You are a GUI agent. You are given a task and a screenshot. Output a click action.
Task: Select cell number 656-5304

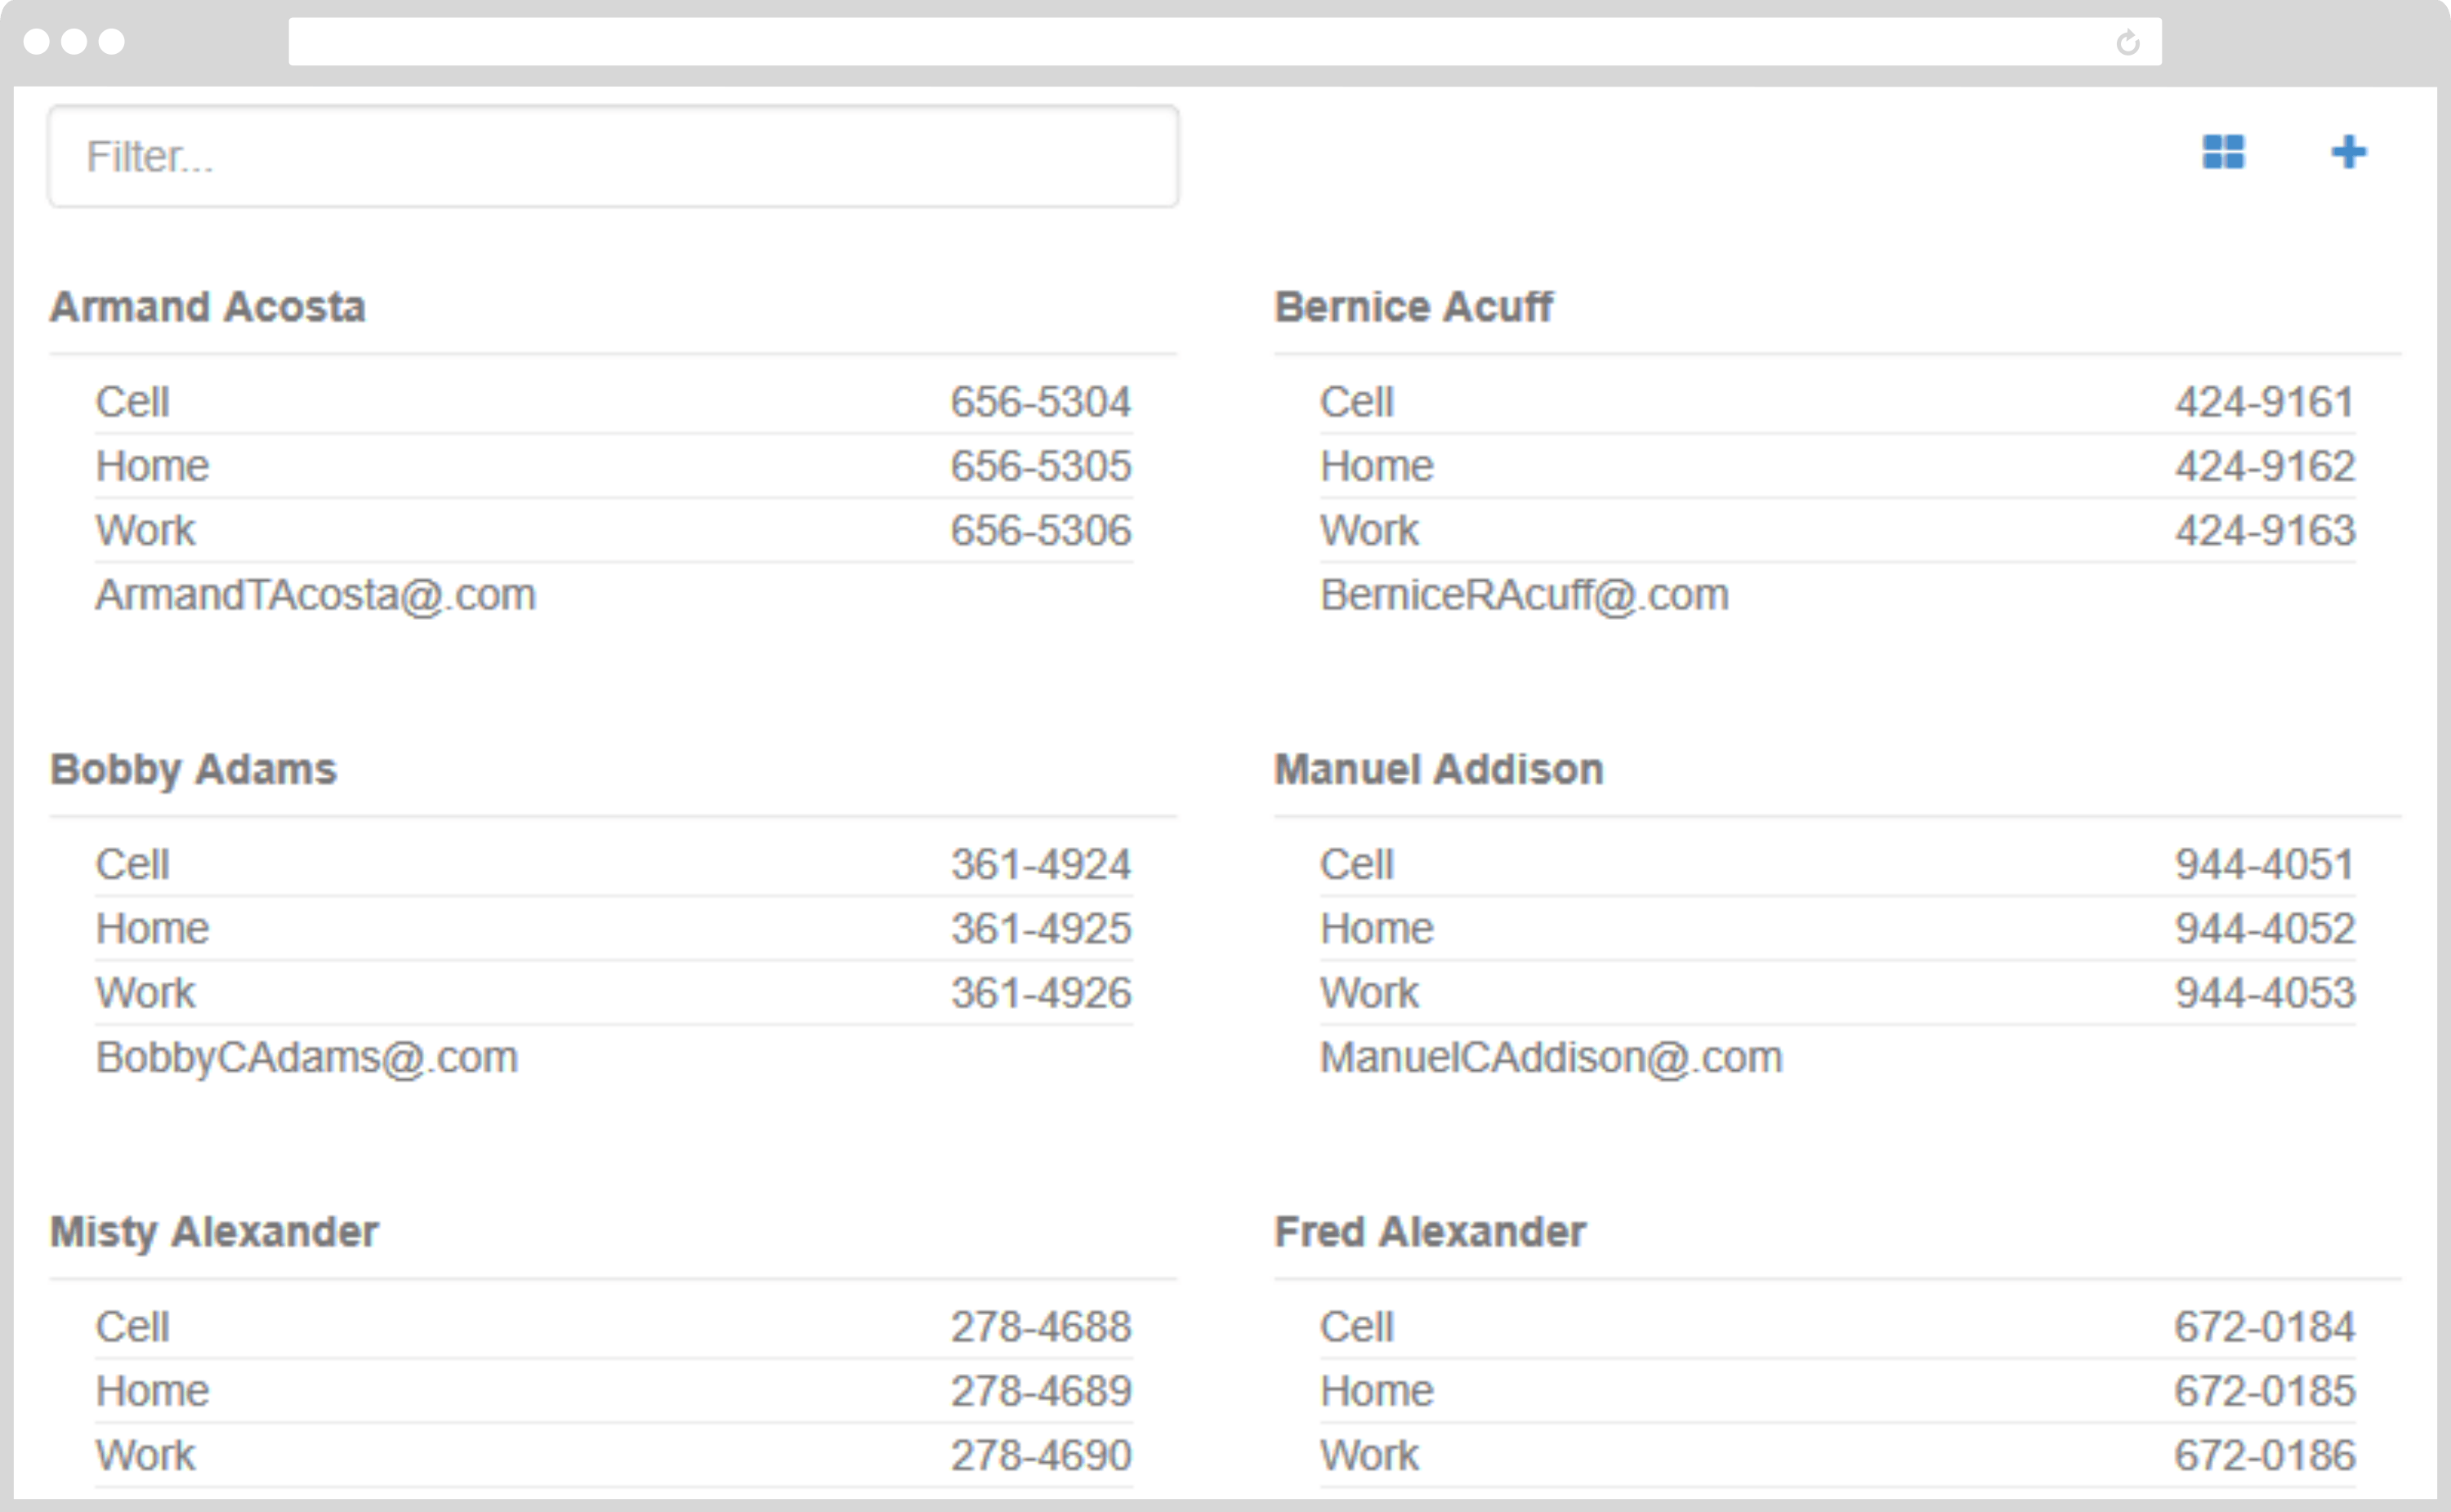click(x=1040, y=402)
